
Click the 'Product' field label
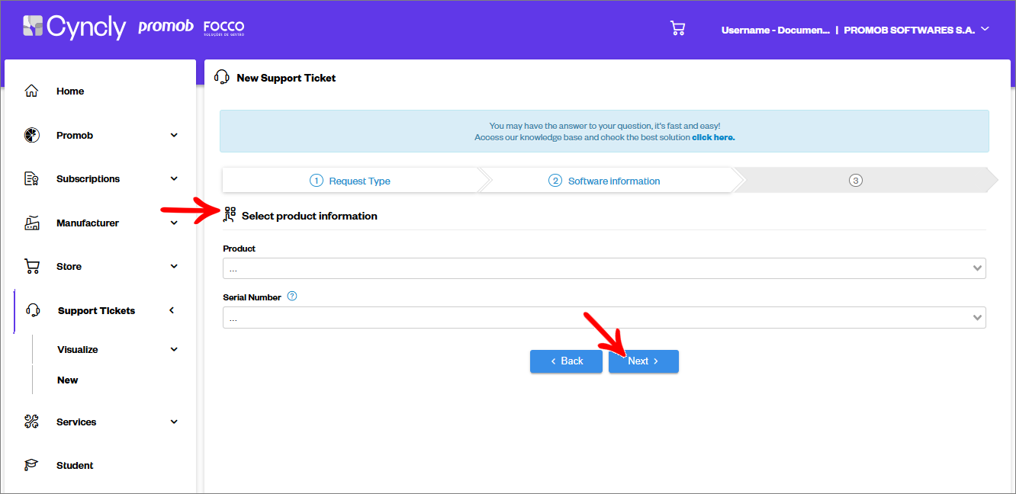tap(240, 249)
